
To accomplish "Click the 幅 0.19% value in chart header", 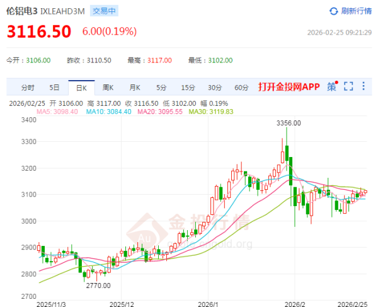I will pos(214,103).
